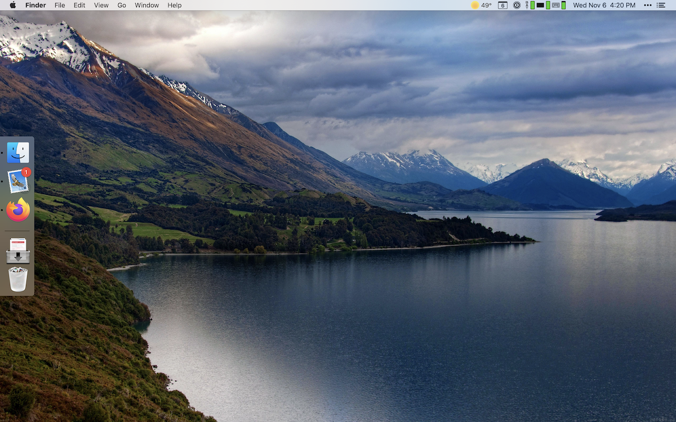
Task: Click the three-dots menu bar icon
Action: tap(647, 5)
